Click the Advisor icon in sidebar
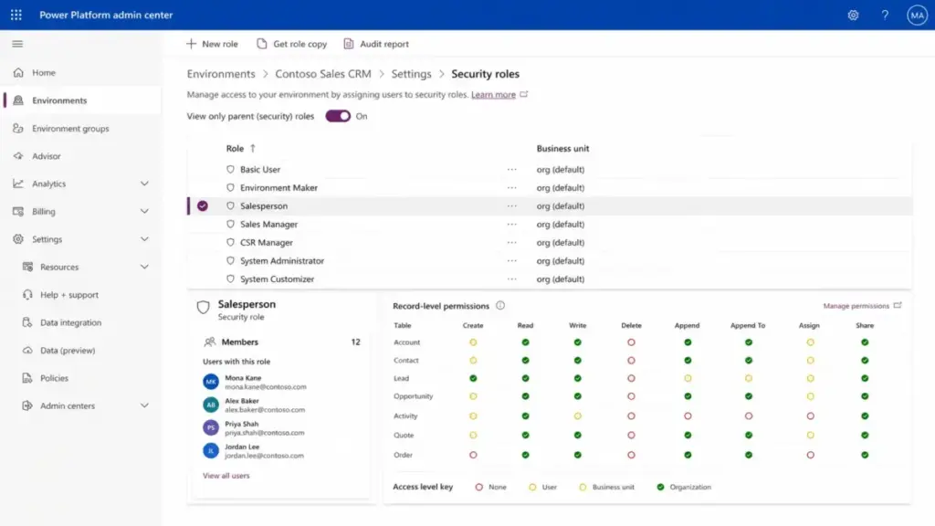 18,155
